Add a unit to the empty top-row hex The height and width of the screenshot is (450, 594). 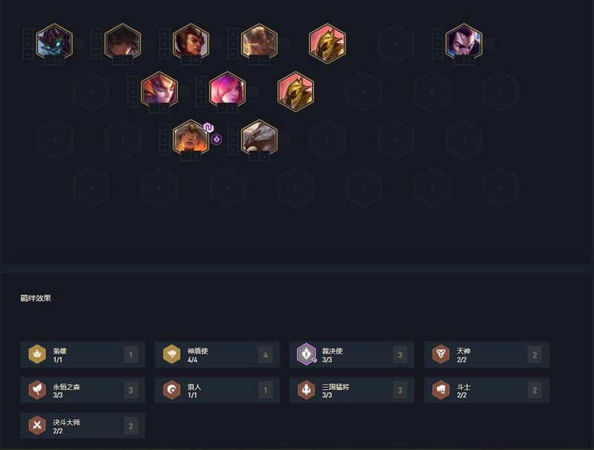point(396,44)
